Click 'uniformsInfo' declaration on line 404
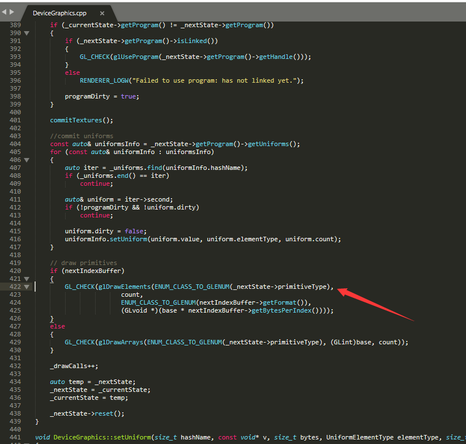 117,144
